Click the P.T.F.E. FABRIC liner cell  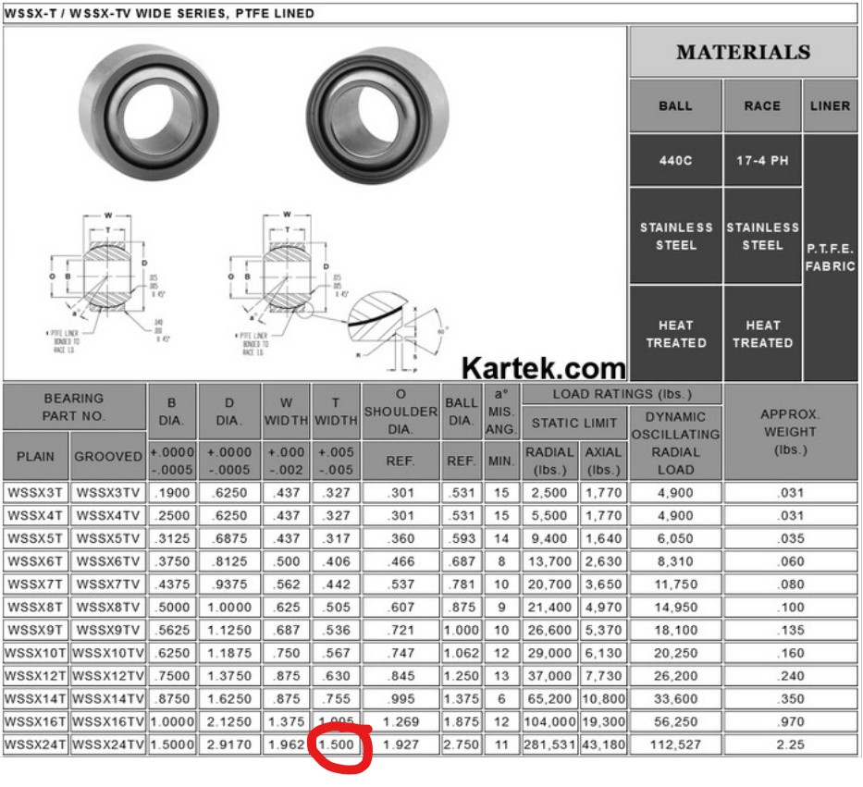(830, 257)
